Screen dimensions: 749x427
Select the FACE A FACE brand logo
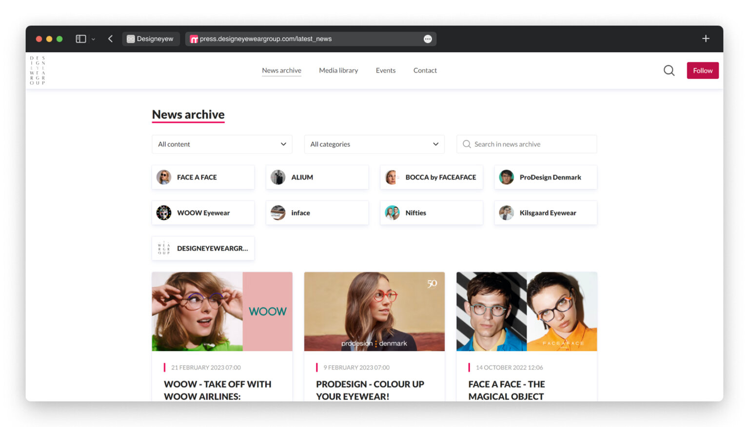point(164,177)
